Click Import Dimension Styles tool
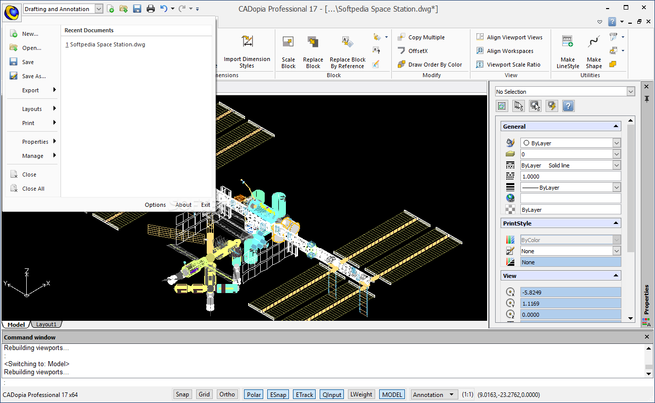The width and height of the screenshot is (655, 403). [x=247, y=51]
